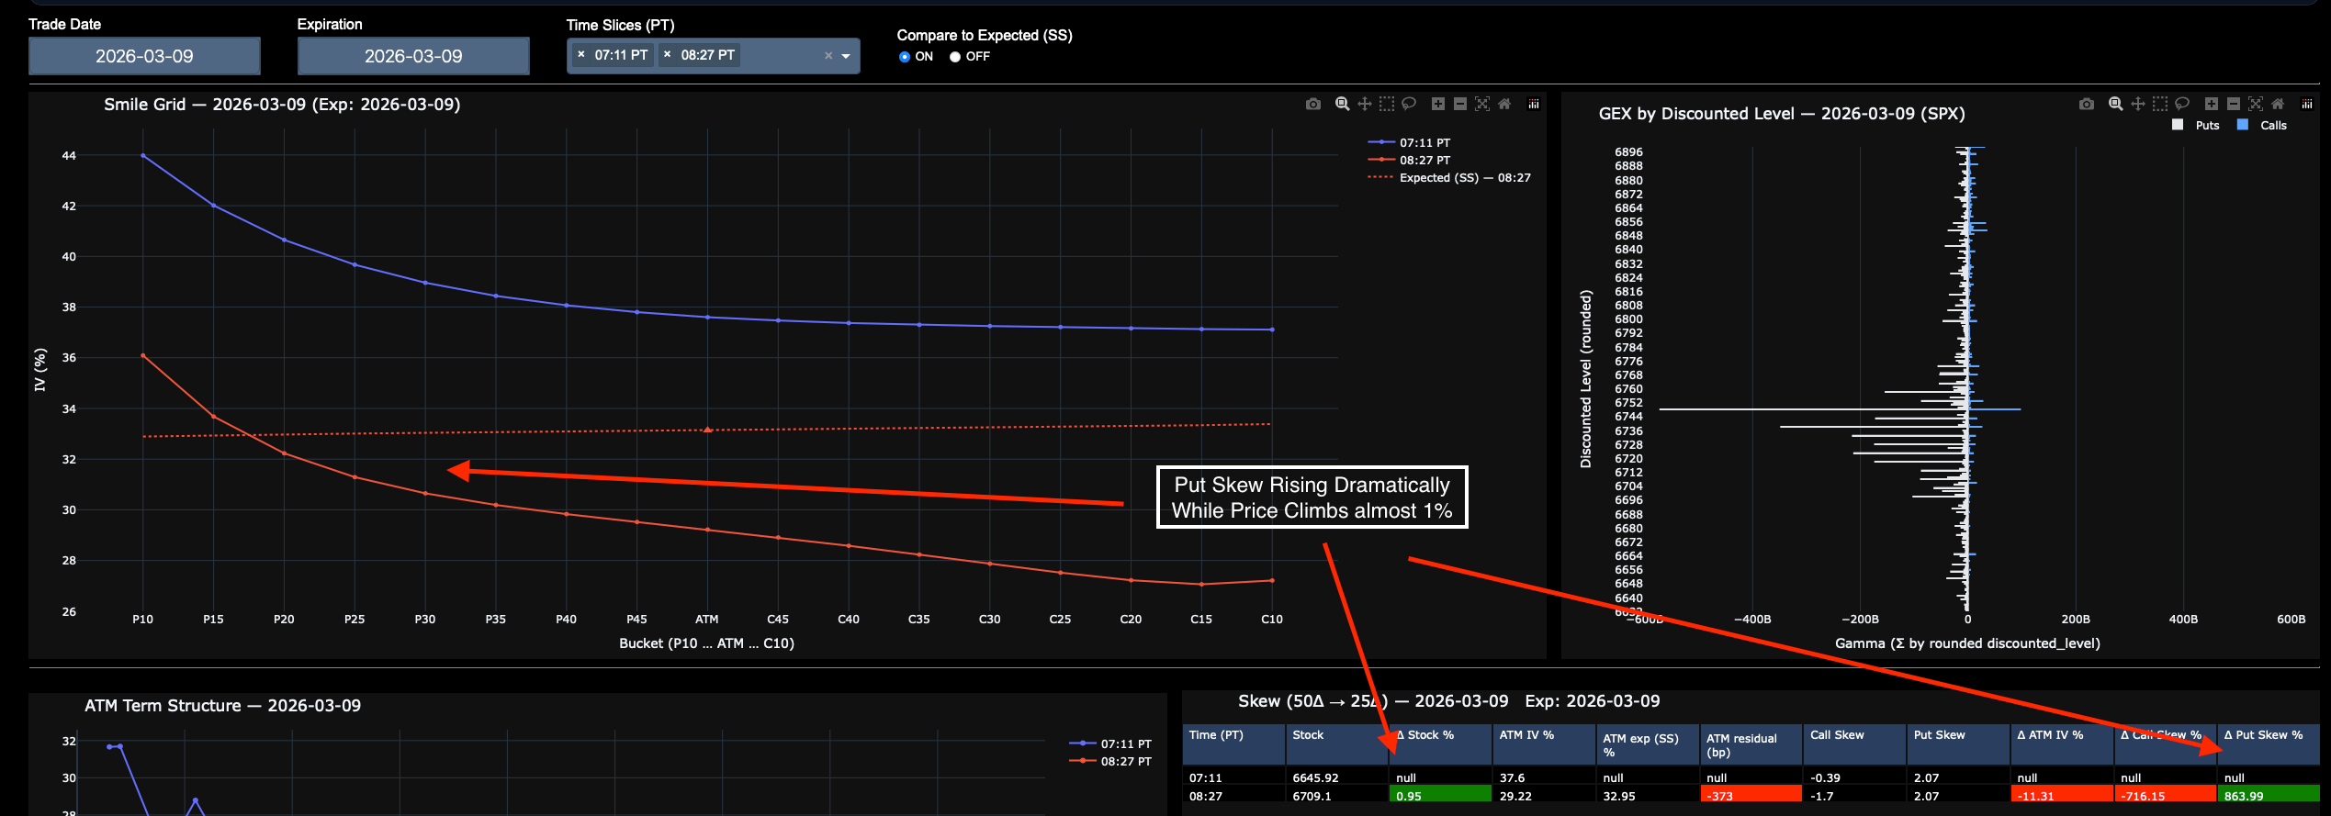Image resolution: width=2331 pixels, height=816 pixels.
Task: Select the 37.6 ATM IV cell
Action: pyautogui.click(x=1544, y=777)
